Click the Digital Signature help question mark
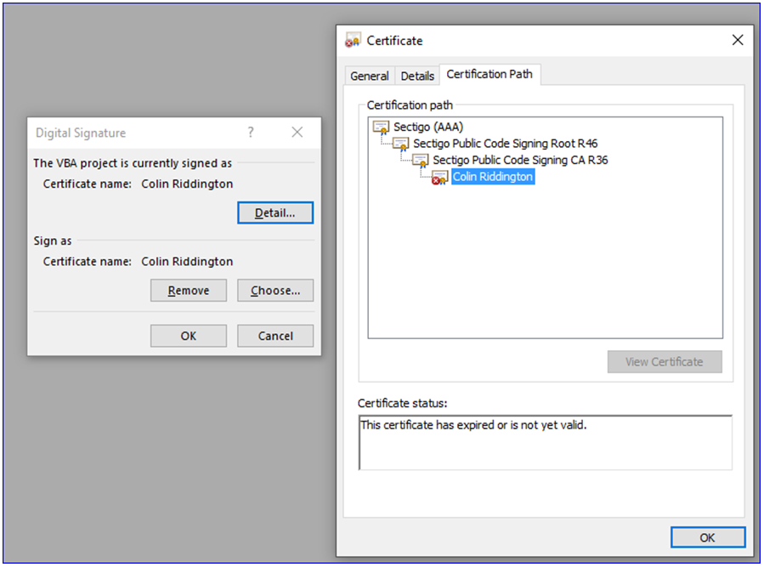 click(x=251, y=133)
